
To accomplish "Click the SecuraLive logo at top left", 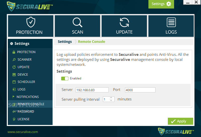I will pyautogui.click(x=30, y=7).
